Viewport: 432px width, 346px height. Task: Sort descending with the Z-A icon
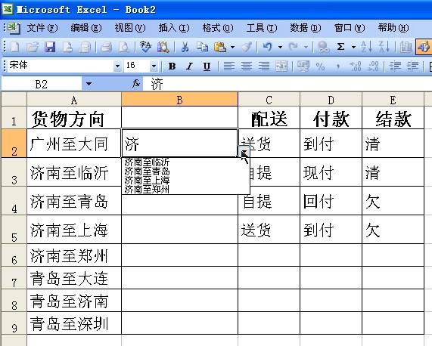pos(384,47)
